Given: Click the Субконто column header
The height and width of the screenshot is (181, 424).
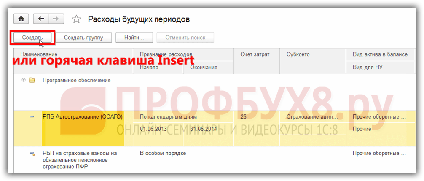Looking at the screenshot, I should click(x=298, y=54).
